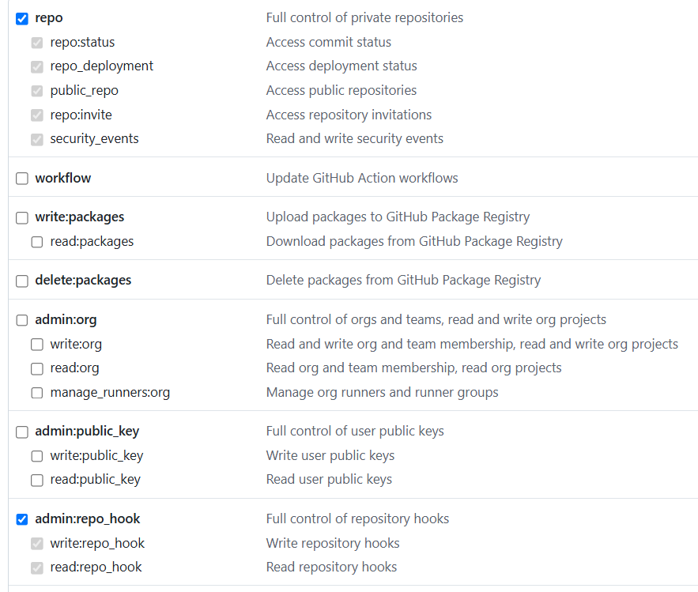The image size is (698, 592).
Task: Enable write:public_key checkbox
Action: click(37, 456)
